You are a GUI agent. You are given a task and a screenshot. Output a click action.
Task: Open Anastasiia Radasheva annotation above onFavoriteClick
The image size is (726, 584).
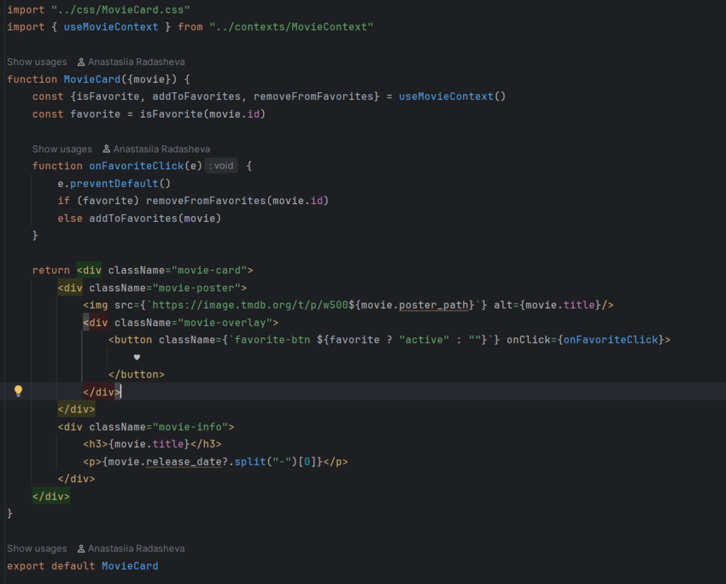(162, 149)
